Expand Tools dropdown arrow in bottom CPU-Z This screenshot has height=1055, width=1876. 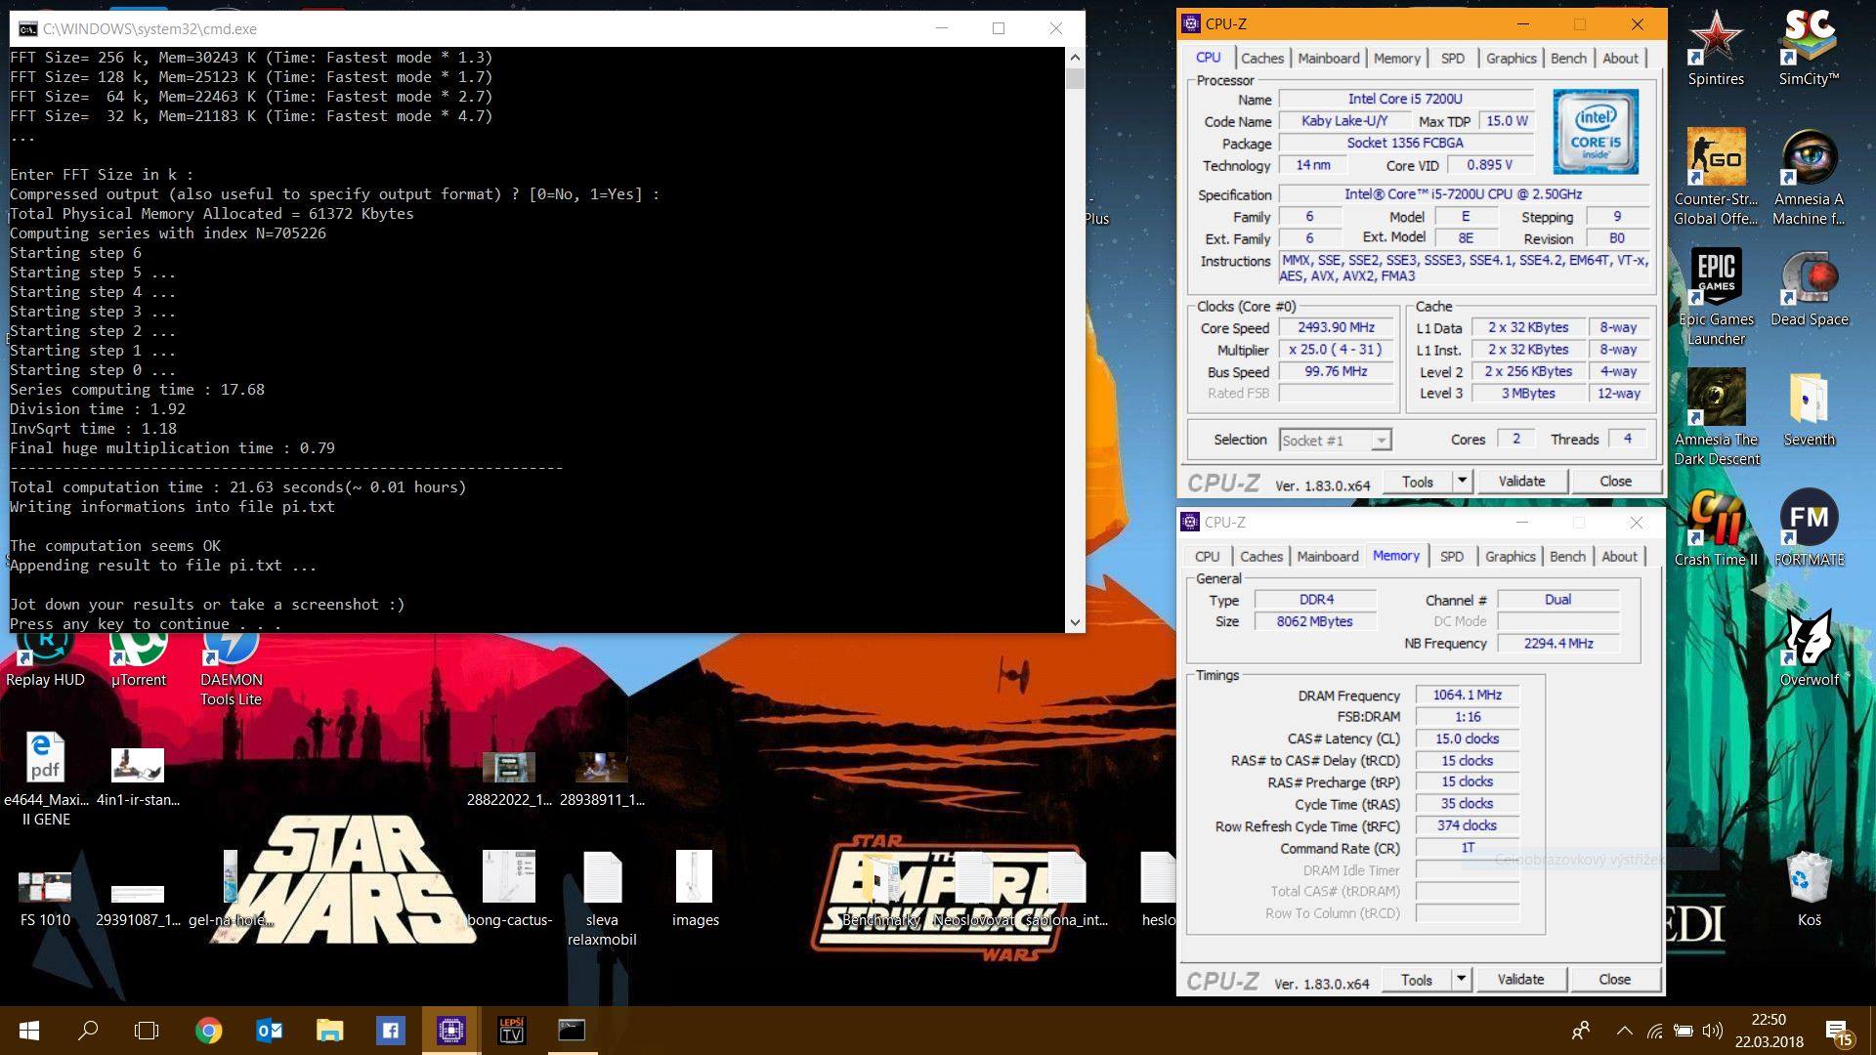tap(1461, 979)
